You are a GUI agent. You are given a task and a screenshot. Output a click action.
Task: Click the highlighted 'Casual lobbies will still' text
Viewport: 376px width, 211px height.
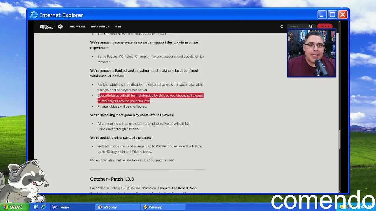[150, 98]
